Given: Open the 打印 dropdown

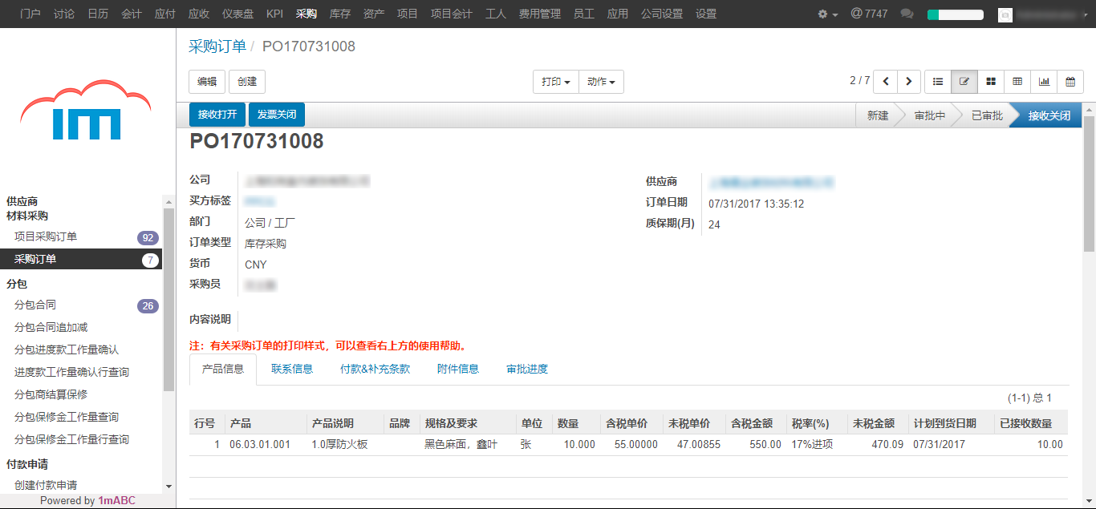Looking at the screenshot, I should click(x=556, y=82).
